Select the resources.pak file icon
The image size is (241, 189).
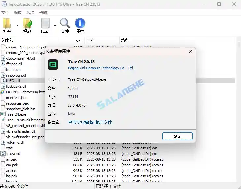(x=3, y=103)
